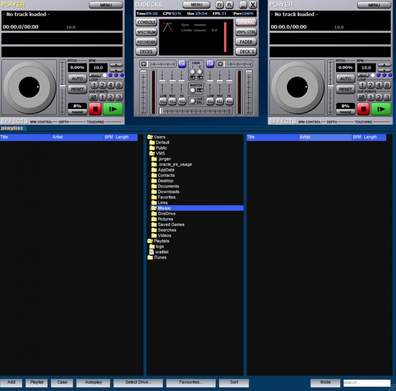Click the Cue Balance knob

coord(193,101)
